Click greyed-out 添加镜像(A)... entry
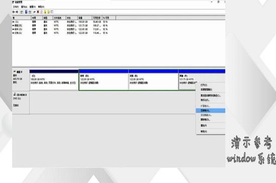The height and width of the screenshot is (183, 276). (211, 115)
